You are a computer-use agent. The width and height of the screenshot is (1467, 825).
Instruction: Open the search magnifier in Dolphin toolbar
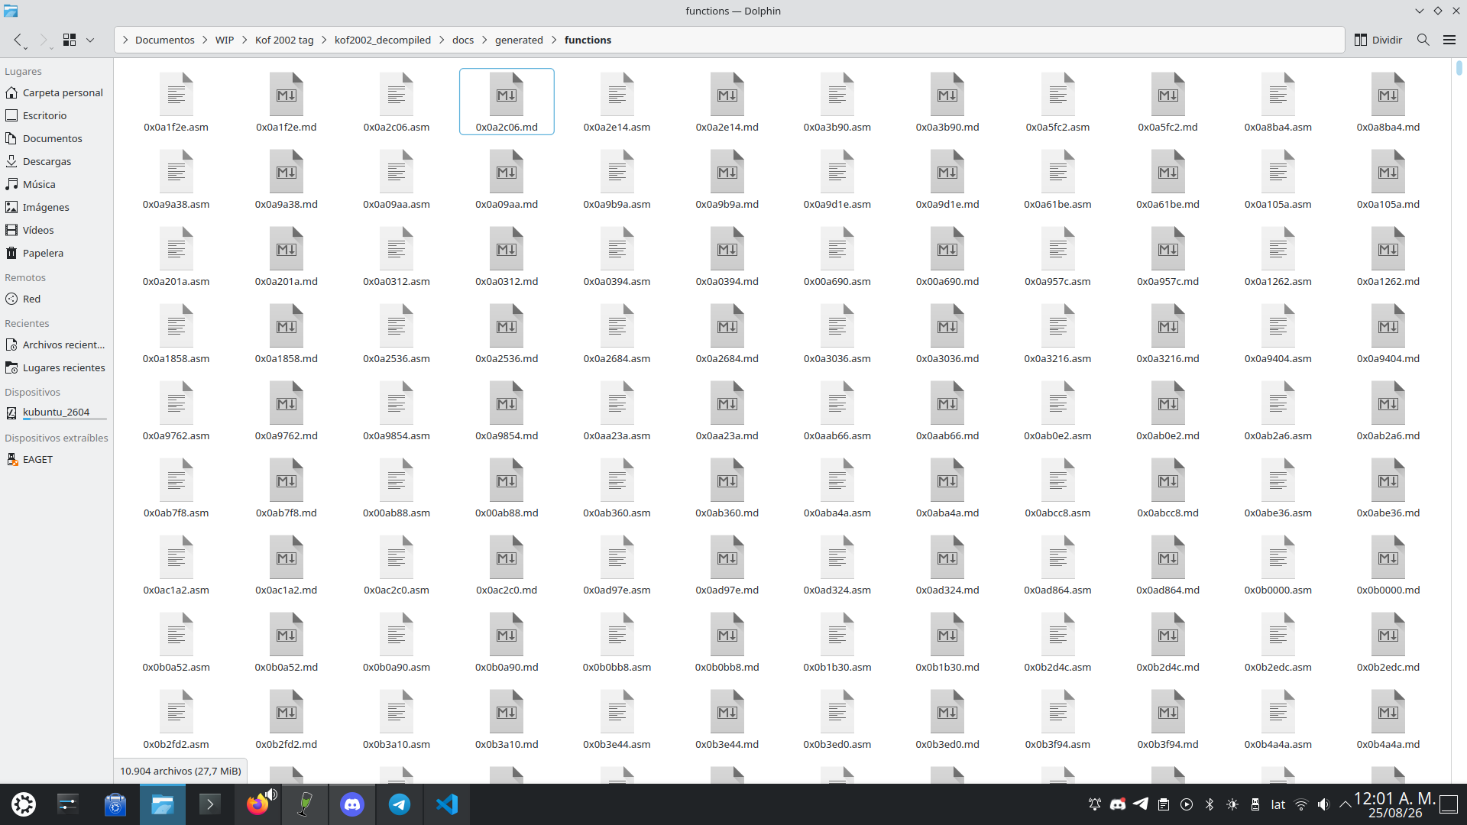(x=1423, y=40)
